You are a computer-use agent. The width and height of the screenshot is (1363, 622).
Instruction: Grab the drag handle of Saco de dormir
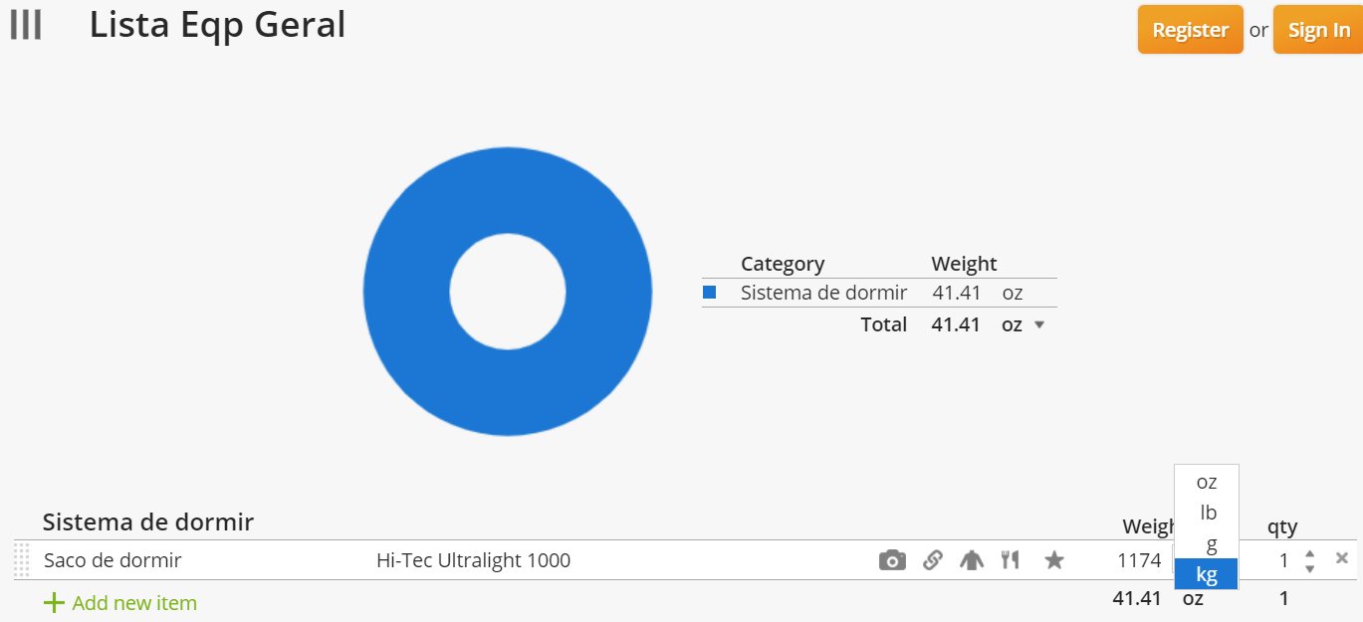(x=22, y=560)
